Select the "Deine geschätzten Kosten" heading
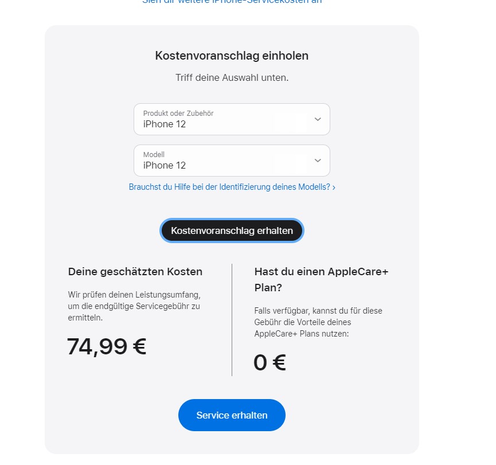496x465 pixels. pyautogui.click(x=135, y=272)
